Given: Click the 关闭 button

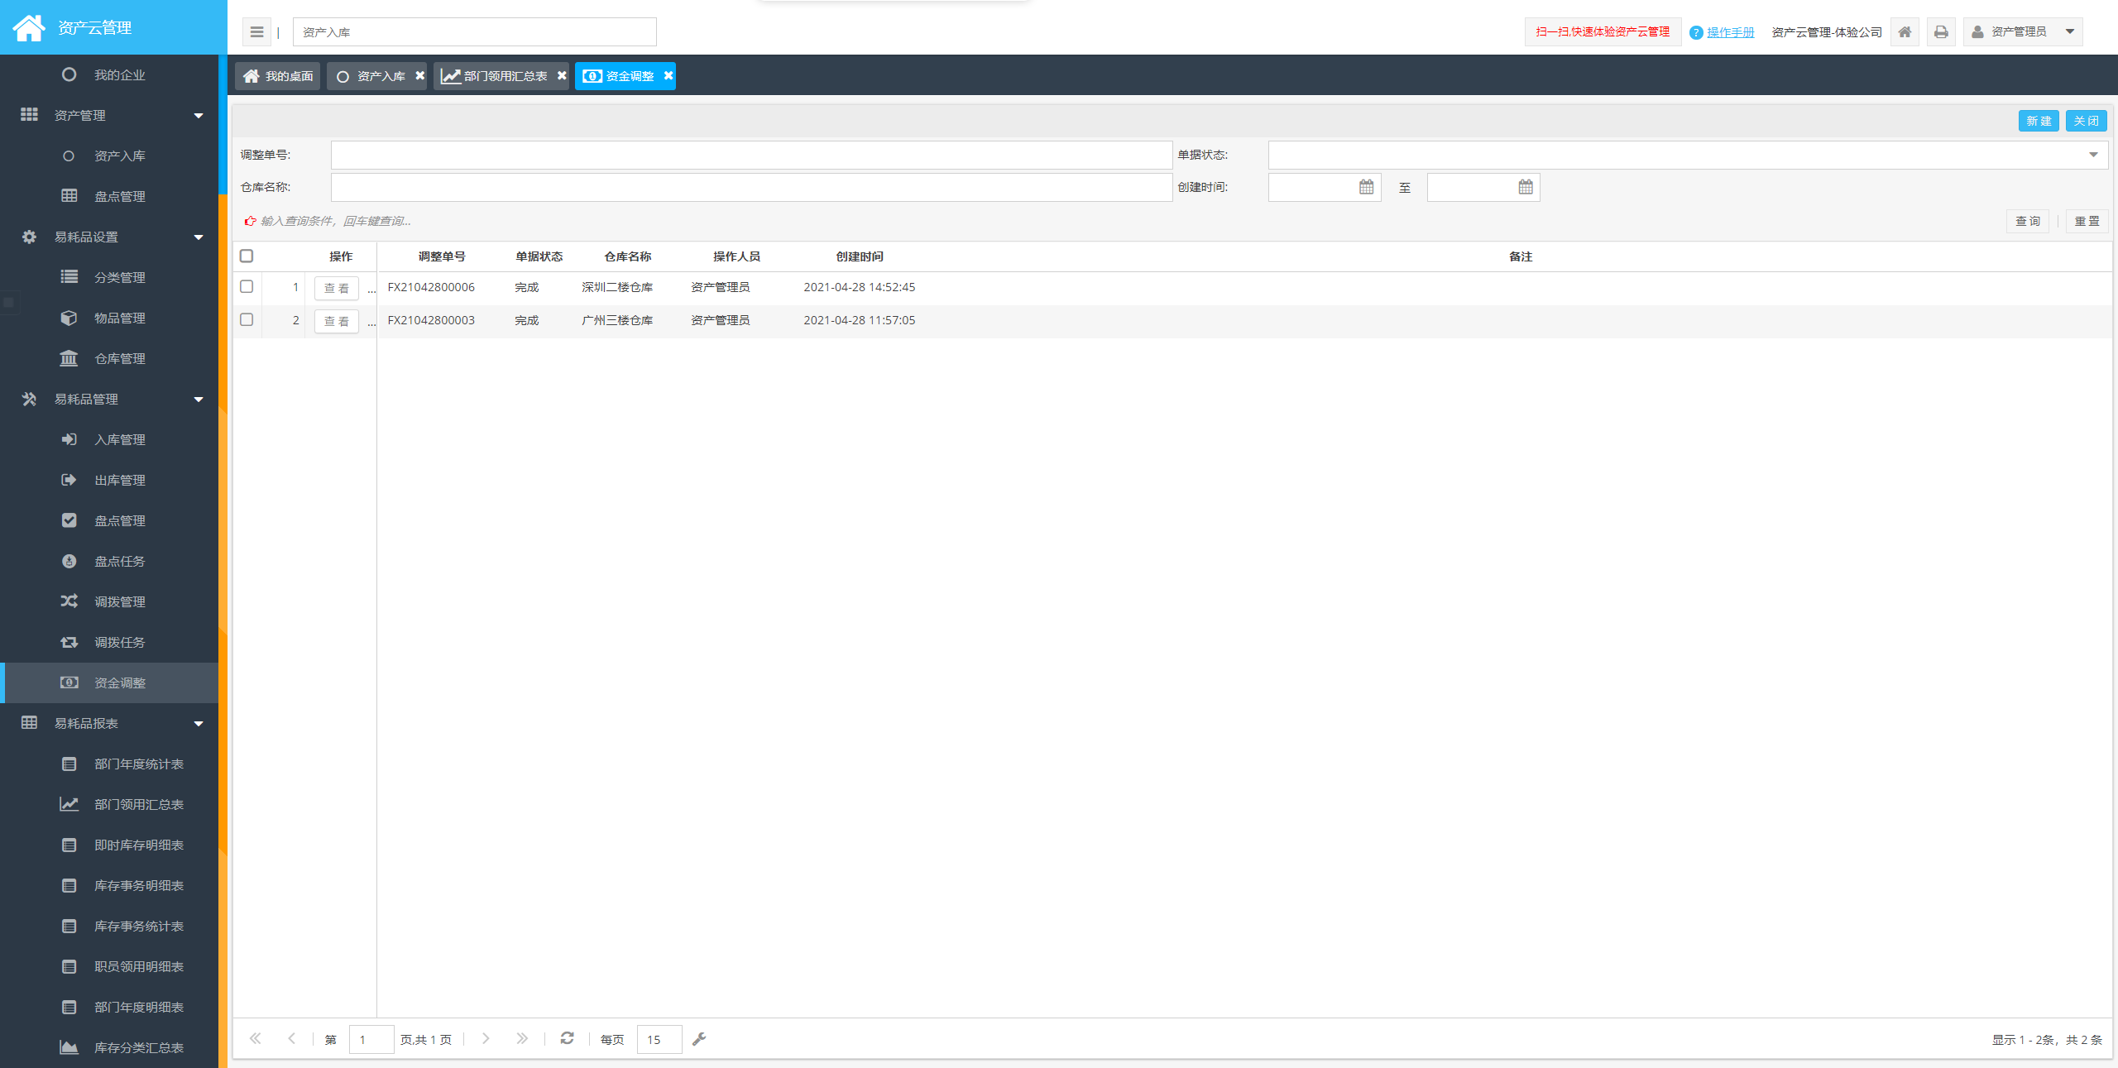Looking at the screenshot, I should click(2086, 121).
